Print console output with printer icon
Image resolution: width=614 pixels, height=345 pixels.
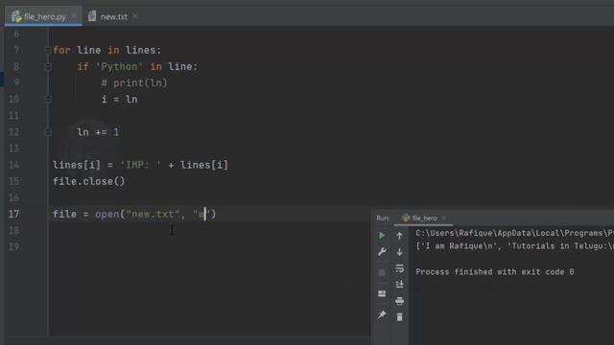[x=399, y=301]
